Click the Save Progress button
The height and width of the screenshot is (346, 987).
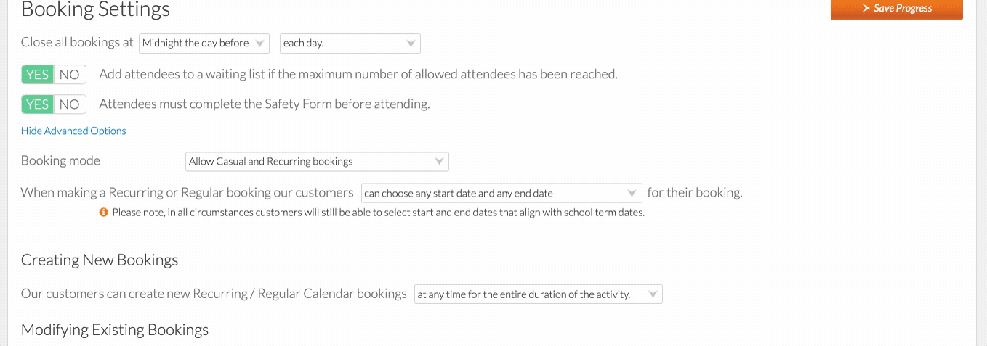tap(897, 9)
